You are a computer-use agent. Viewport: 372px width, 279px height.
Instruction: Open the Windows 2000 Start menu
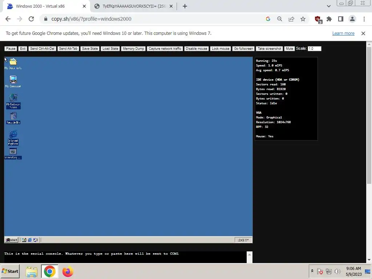pyautogui.click(x=11, y=240)
